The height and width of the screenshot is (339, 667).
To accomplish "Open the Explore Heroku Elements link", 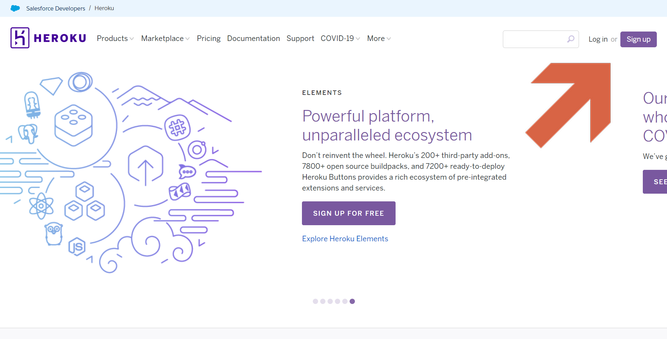I will tap(345, 239).
